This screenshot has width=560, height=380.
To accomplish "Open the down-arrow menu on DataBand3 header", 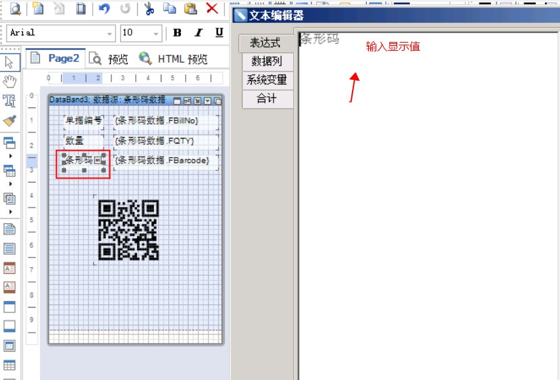I will (x=207, y=101).
